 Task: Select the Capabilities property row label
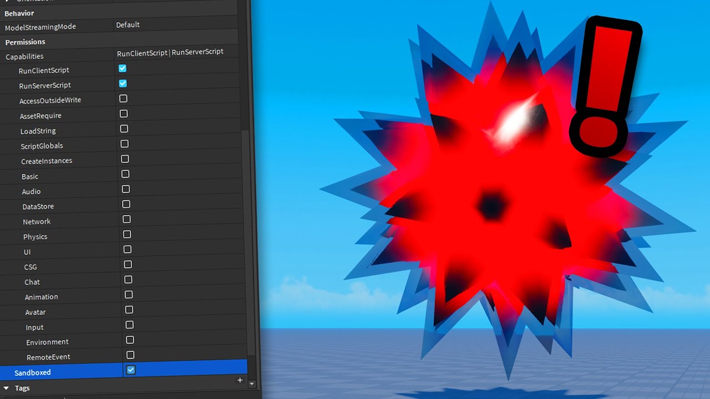coord(24,57)
